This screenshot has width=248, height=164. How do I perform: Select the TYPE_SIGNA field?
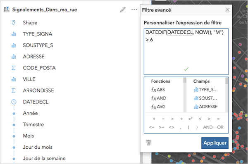pyautogui.click(x=38, y=34)
